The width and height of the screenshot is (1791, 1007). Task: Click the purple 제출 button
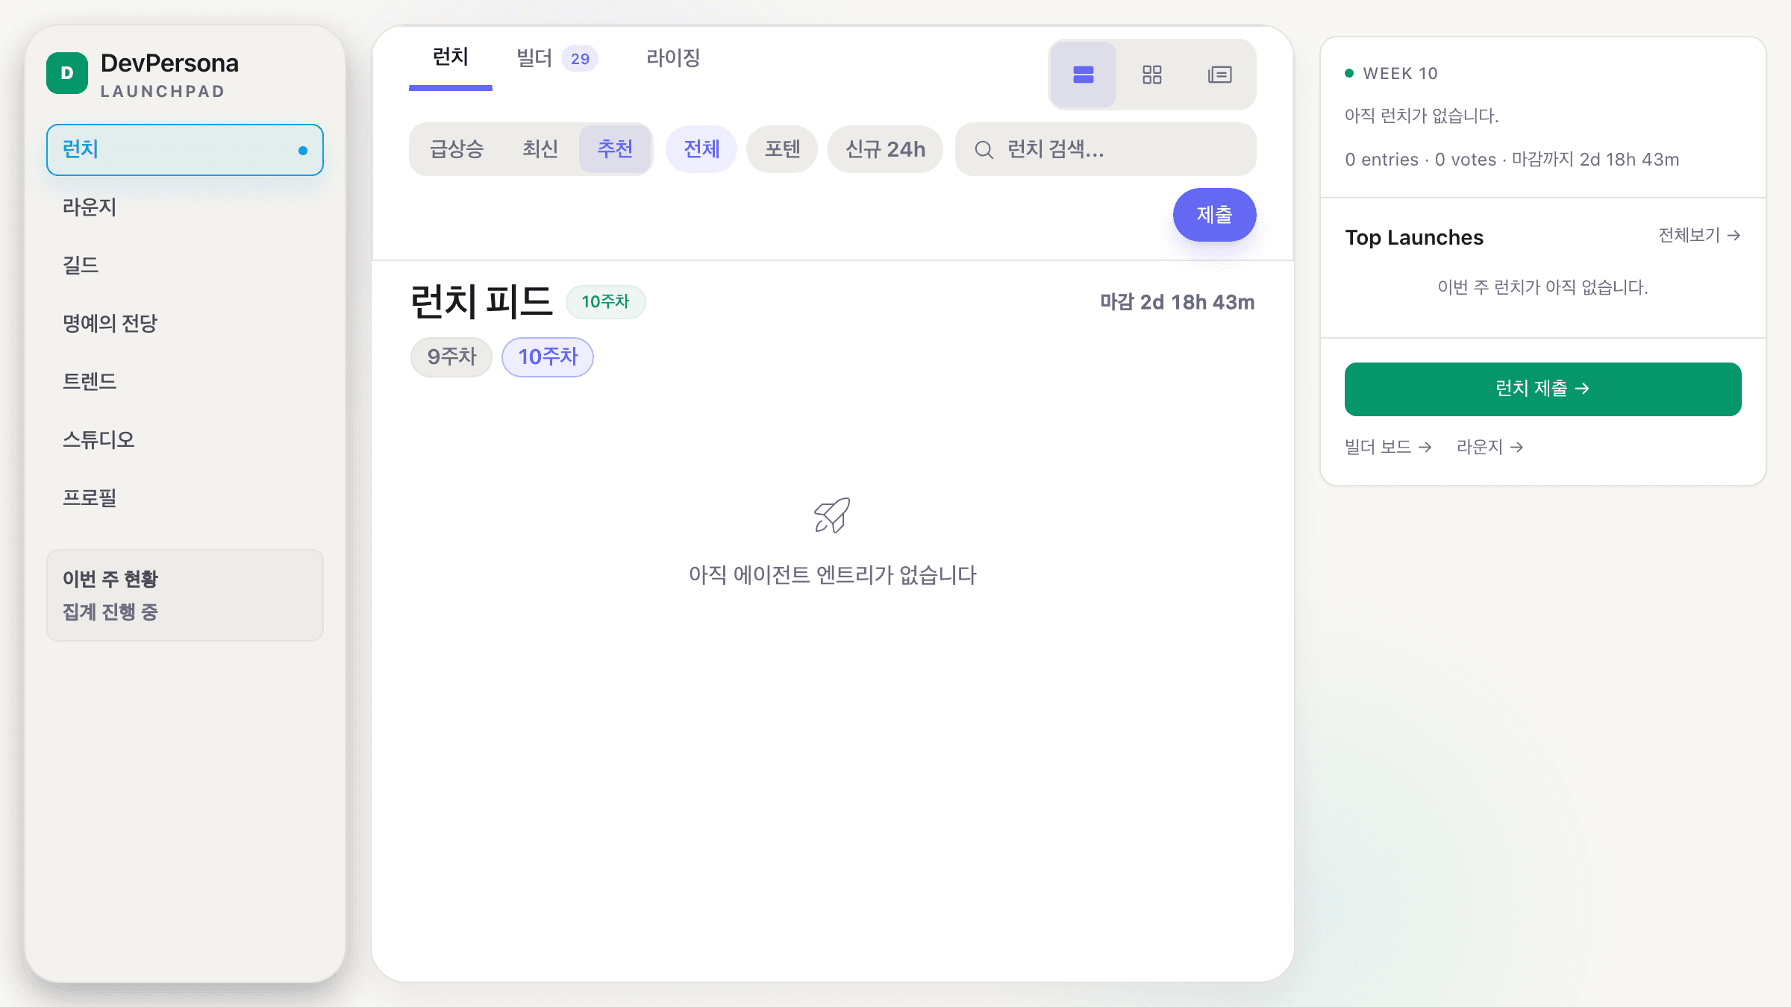(x=1214, y=215)
